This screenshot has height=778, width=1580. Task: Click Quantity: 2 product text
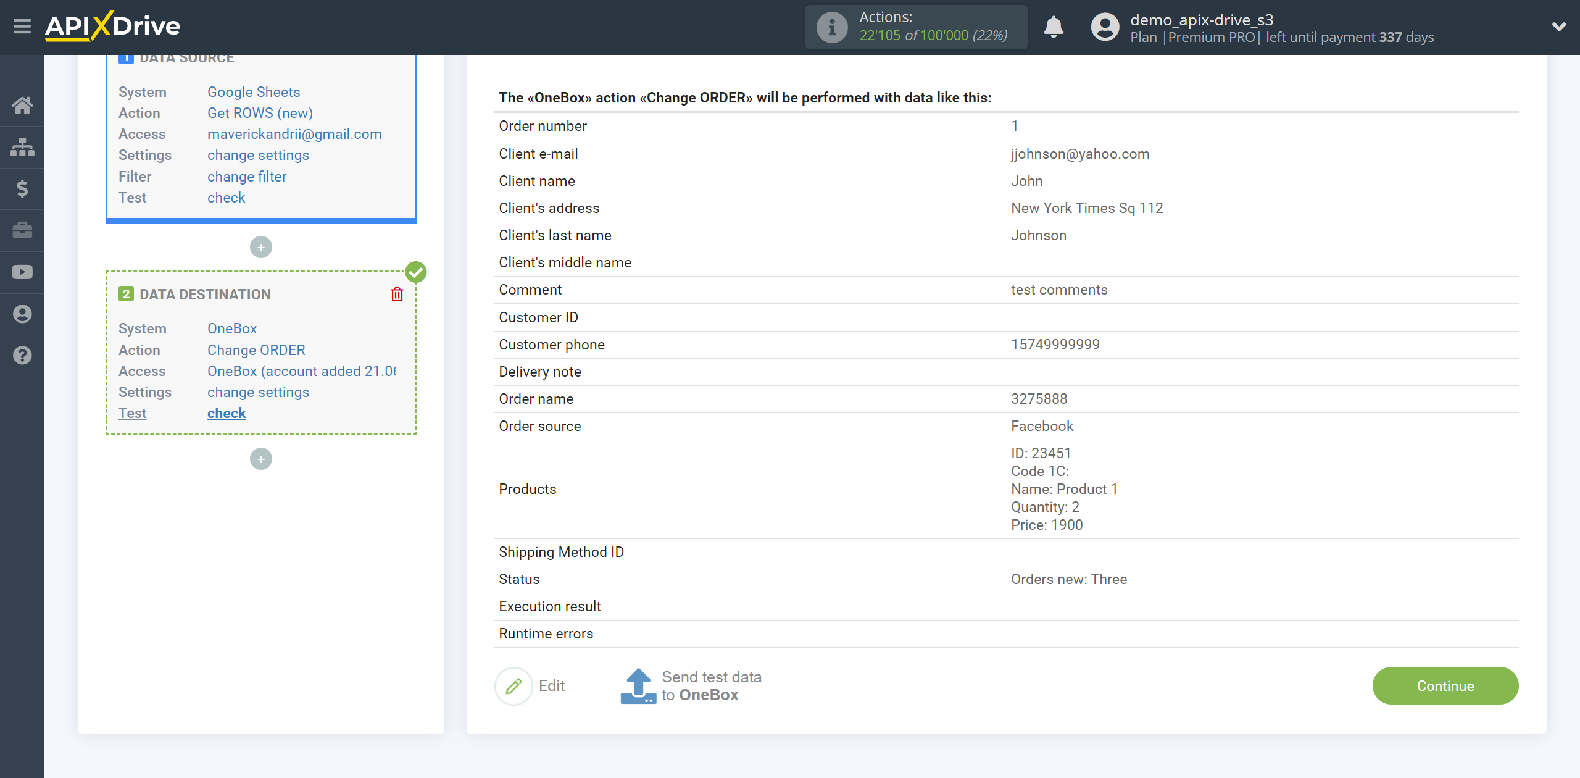coord(1045,507)
